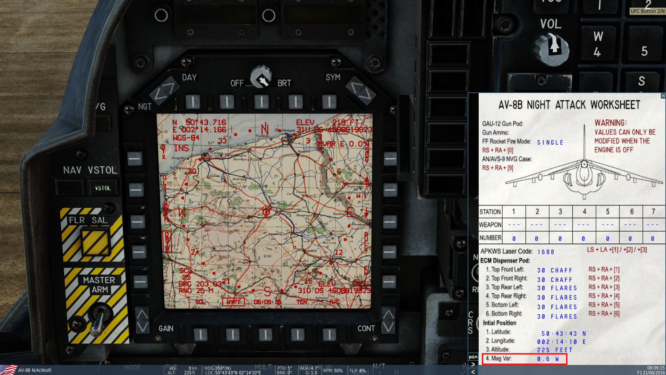Push the MPCD button below the TCN label
This screenshot has height=375, width=666.
point(298,334)
